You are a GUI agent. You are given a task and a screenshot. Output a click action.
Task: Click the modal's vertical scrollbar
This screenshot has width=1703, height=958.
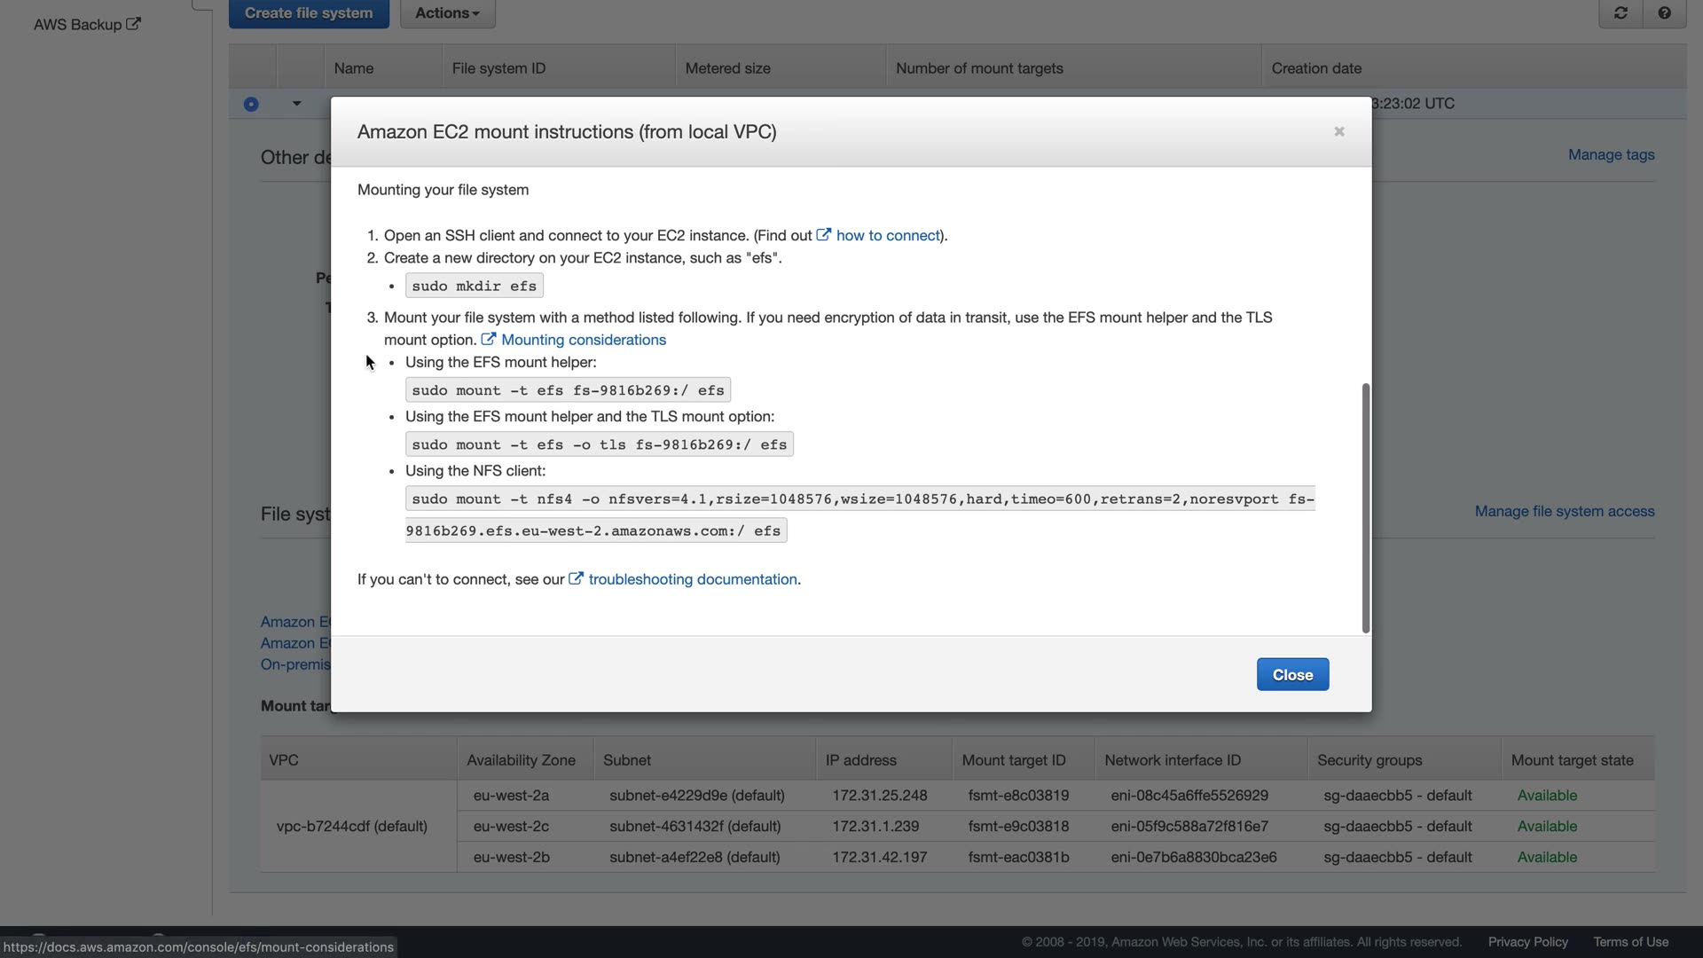pyautogui.click(x=1366, y=507)
